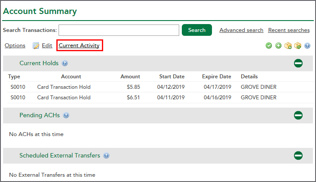Collapse the Current Holds section
Viewport: 316px width, 182px height.
coord(298,63)
